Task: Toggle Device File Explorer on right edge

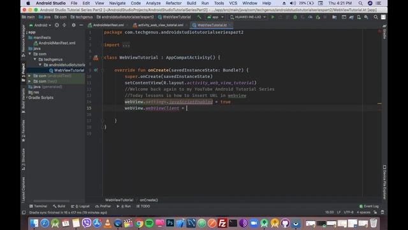Action: [384, 181]
